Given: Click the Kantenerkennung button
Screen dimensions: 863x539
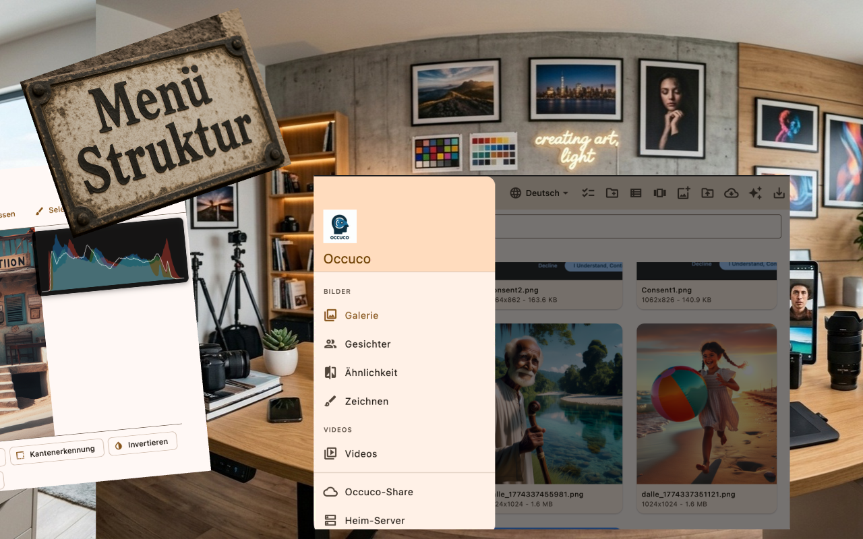Looking at the screenshot, I should click(x=58, y=452).
